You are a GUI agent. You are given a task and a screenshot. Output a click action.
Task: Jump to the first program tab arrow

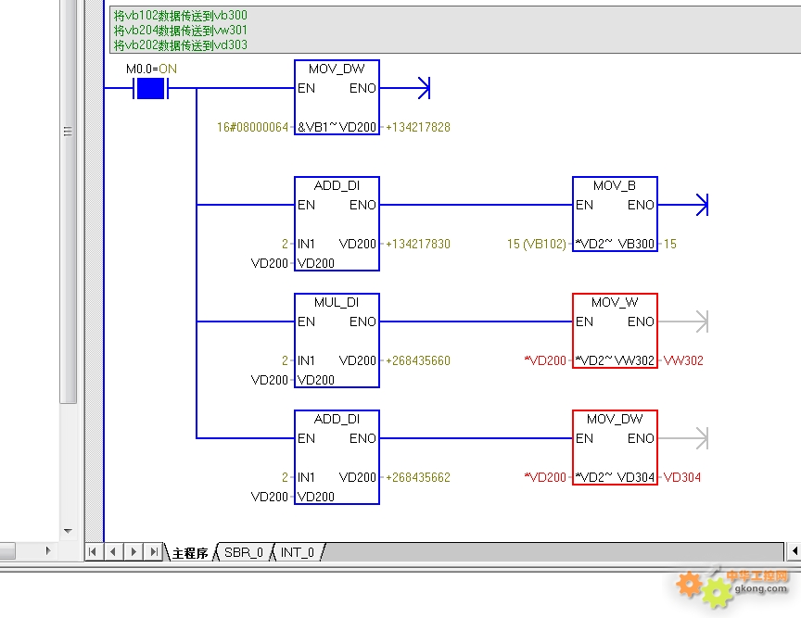pos(93,551)
